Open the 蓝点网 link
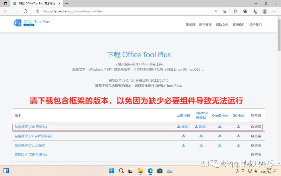Viewport: 281px width, 176px height. click(x=190, y=25)
